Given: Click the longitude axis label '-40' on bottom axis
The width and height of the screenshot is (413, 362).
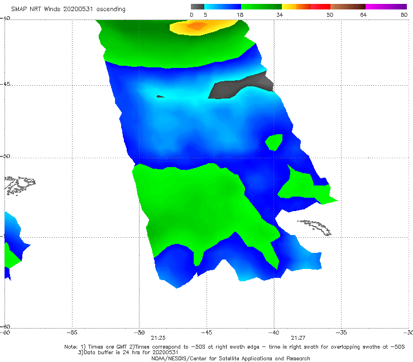Looking at the screenshot, I should click(x=273, y=332).
